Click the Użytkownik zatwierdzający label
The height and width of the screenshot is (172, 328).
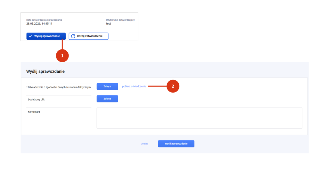pyautogui.click(x=120, y=20)
